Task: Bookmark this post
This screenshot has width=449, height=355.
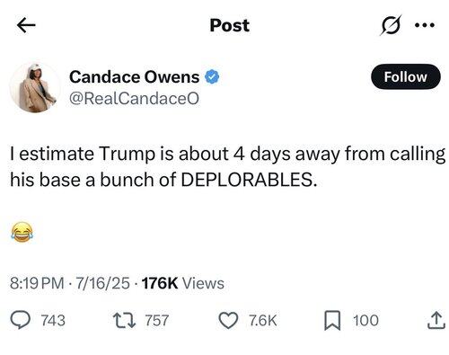Action: (332, 321)
